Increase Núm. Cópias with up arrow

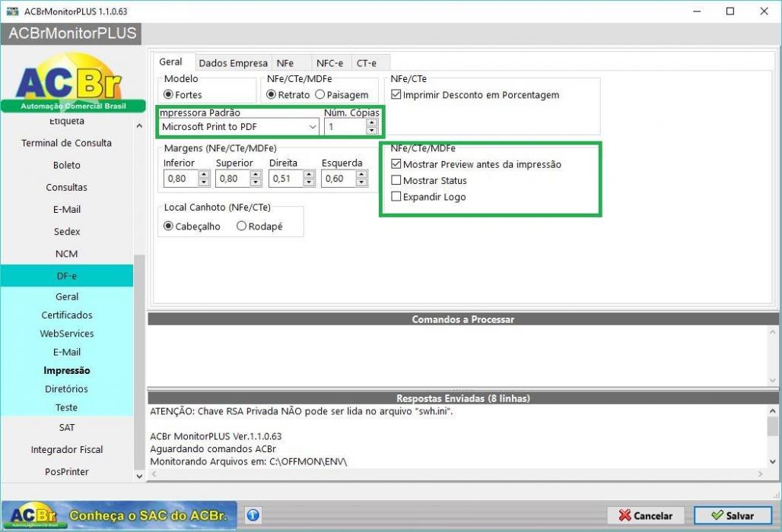(x=371, y=122)
